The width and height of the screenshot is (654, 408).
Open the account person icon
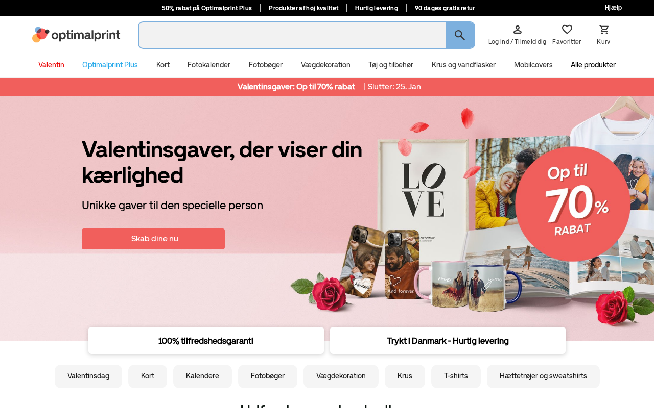(x=517, y=30)
